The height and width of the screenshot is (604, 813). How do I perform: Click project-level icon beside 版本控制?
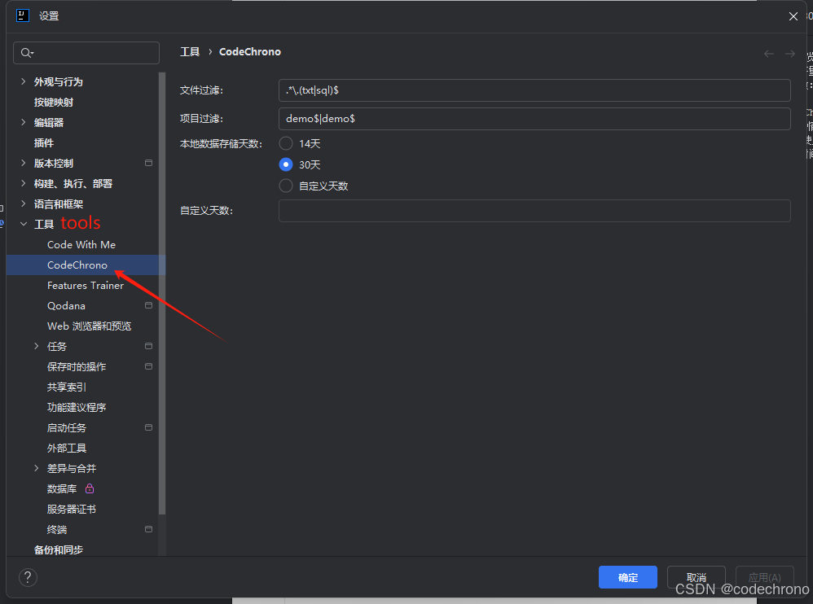148,163
